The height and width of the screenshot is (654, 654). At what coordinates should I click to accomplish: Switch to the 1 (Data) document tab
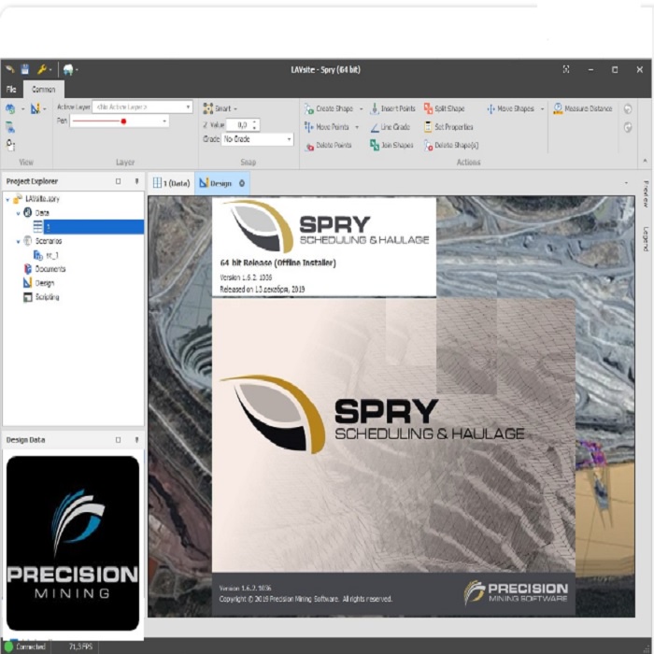[x=171, y=183]
